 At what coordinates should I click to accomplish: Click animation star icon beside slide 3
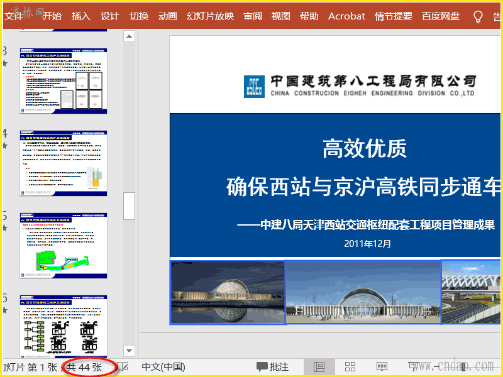coord(5,63)
